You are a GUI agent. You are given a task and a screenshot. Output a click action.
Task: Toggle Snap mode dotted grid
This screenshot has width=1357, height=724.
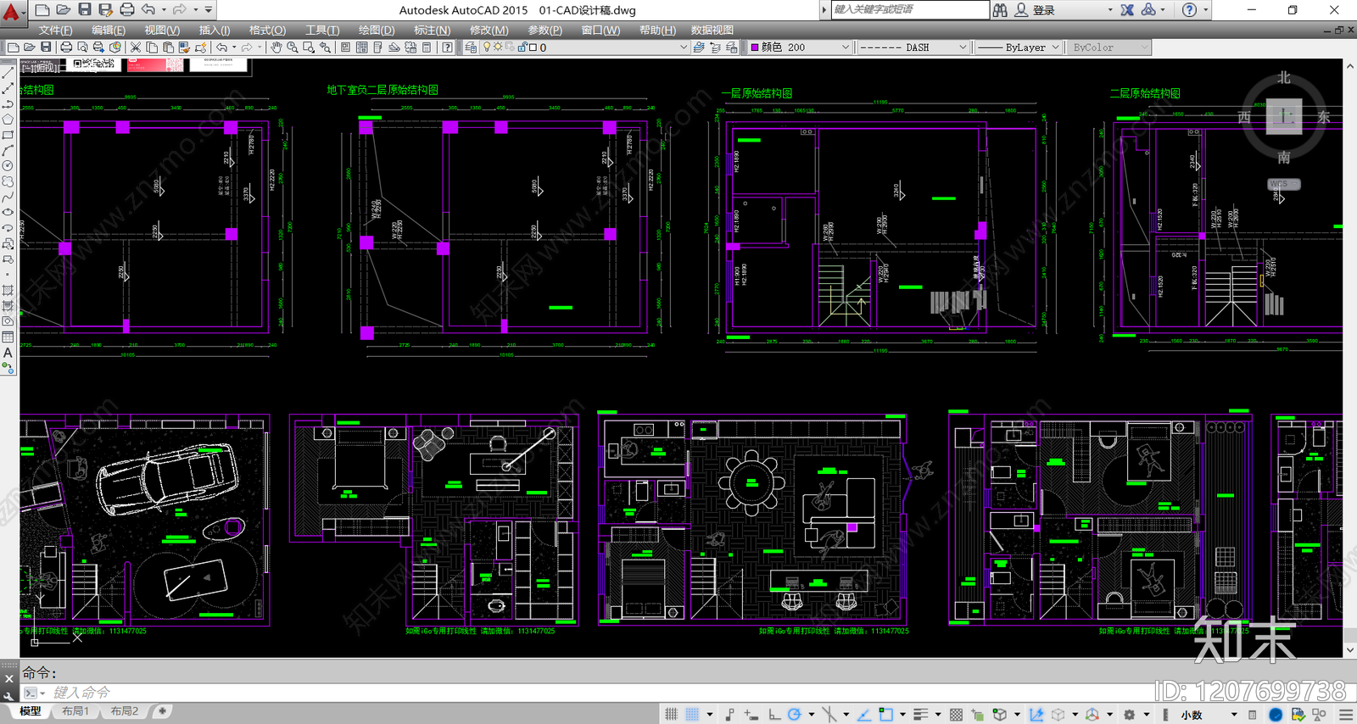[692, 715]
